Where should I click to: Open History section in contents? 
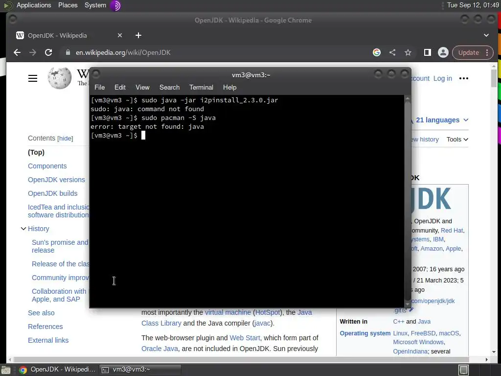(x=39, y=229)
